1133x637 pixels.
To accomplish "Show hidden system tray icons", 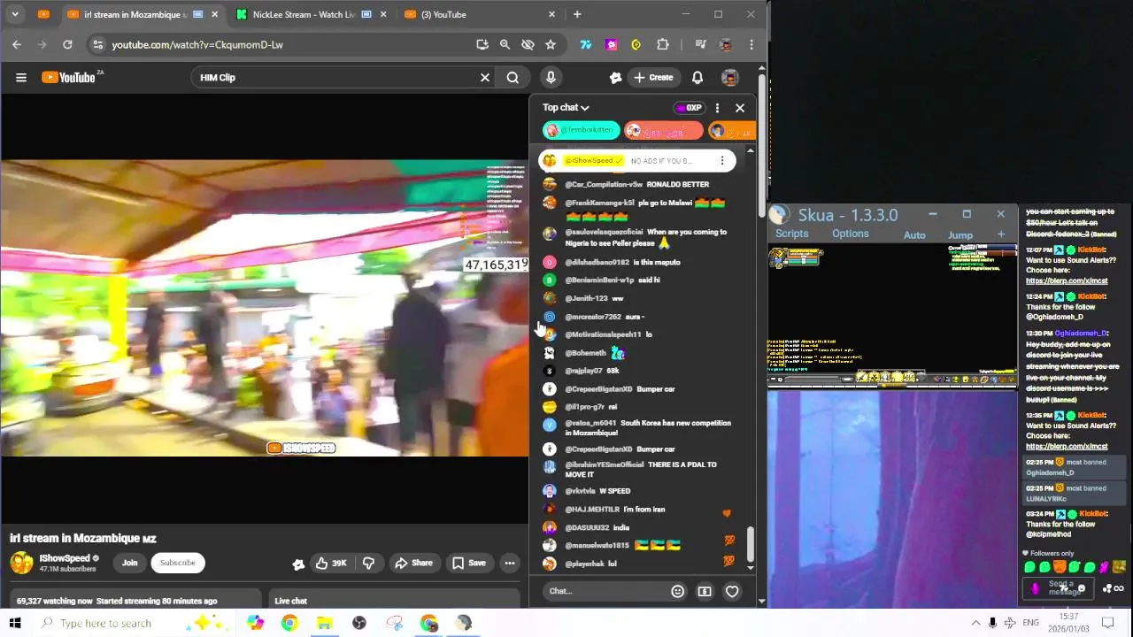I will point(975,623).
